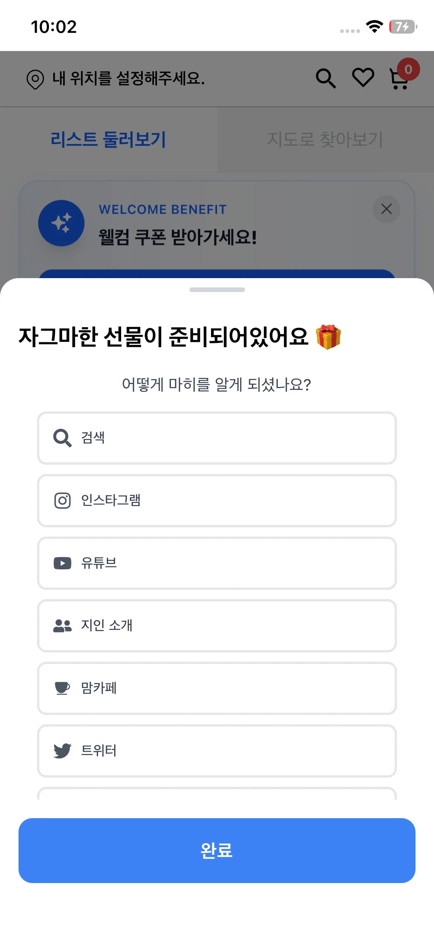Select the 유튜브 text option
434x941 pixels.
click(99, 563)
